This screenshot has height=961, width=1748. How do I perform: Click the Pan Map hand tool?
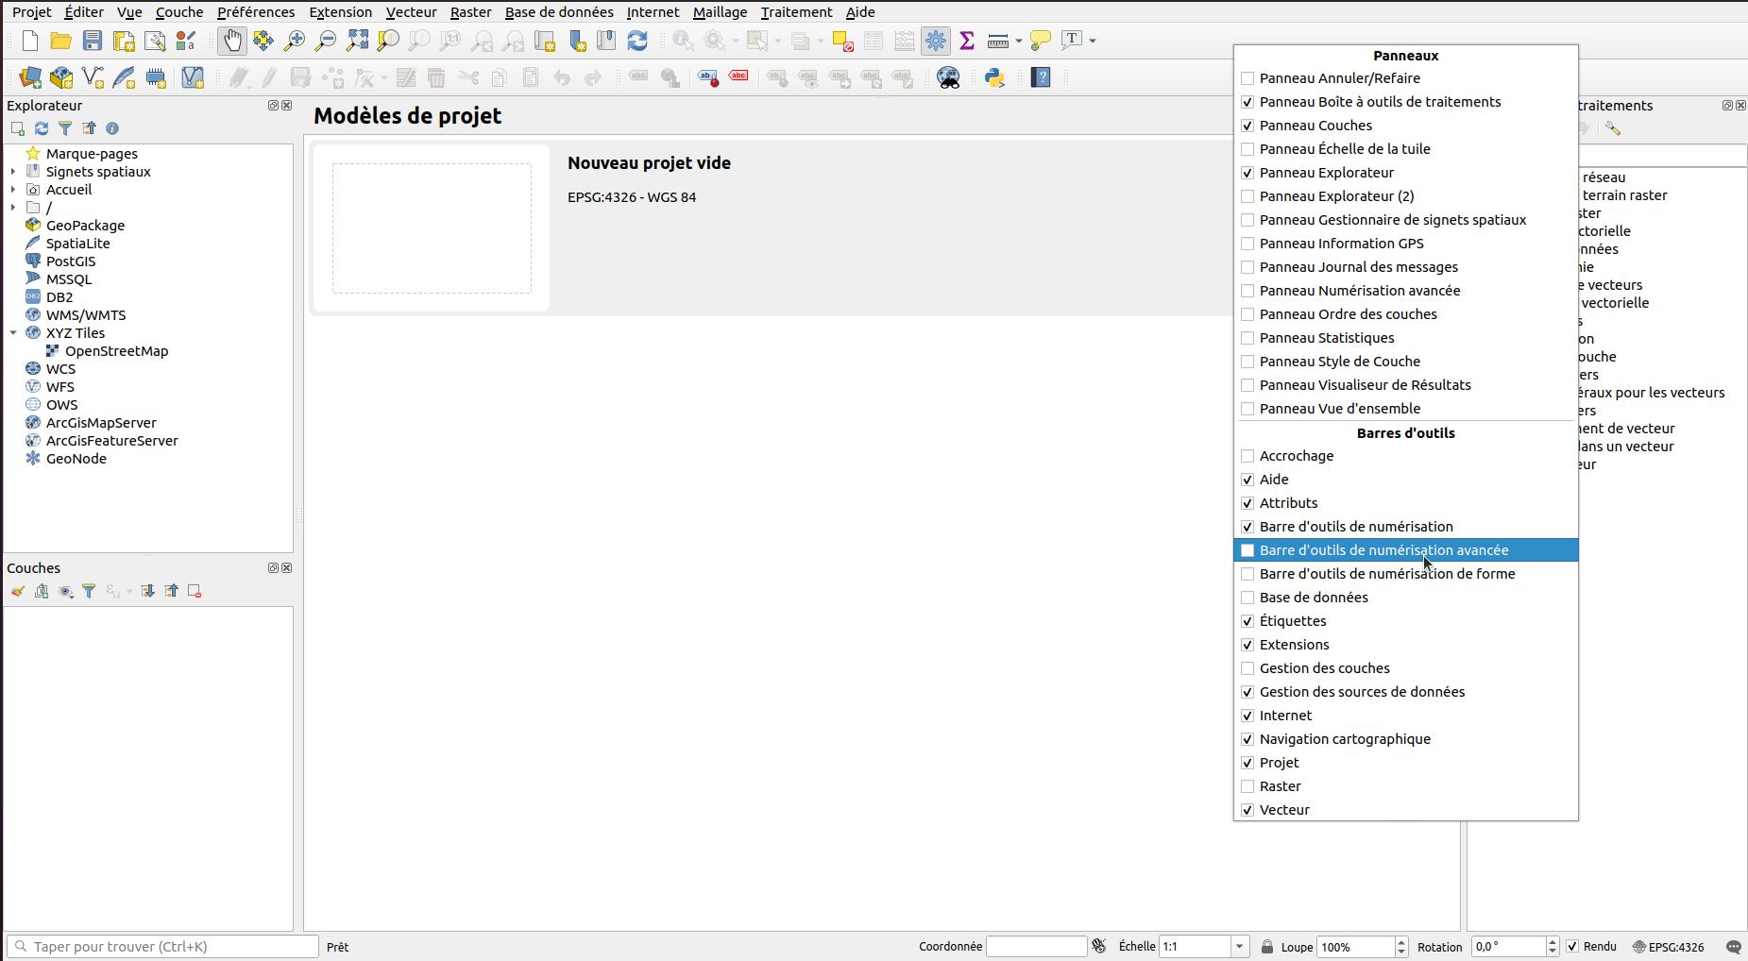tap(232, 41)
